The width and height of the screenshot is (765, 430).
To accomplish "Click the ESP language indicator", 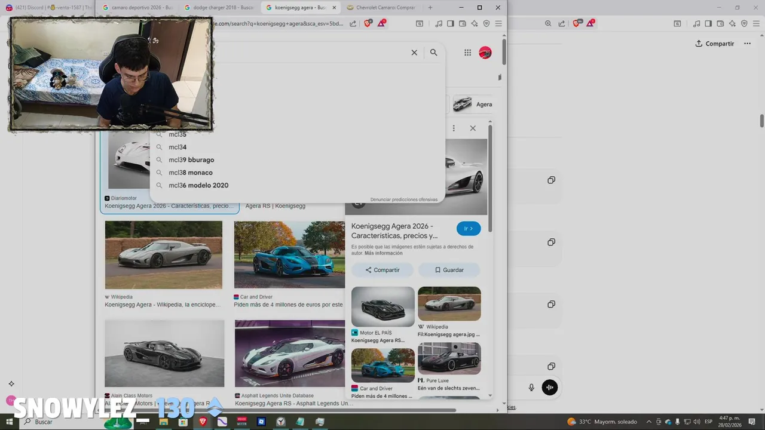I will [708, 422].
